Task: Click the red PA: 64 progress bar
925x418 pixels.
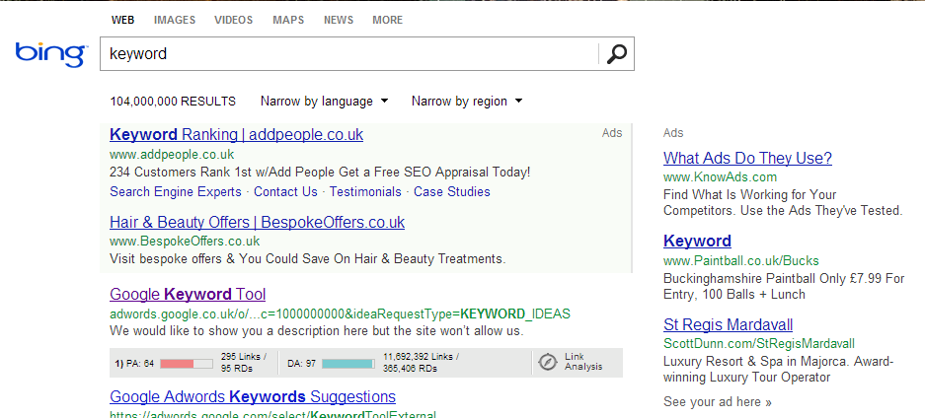Action: [x=187, y=364]
